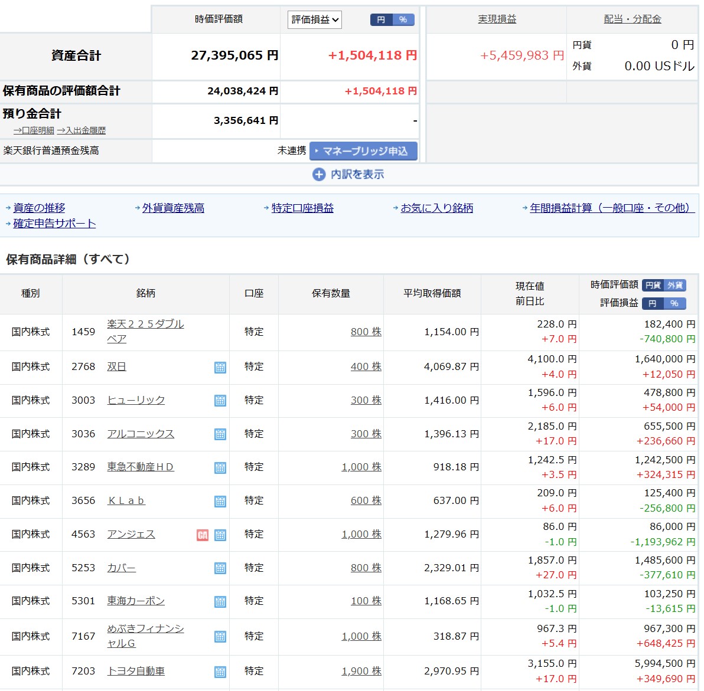The width and height of the screenshot is (704, 691).
Task: Expand 内訳を表示 section
Action: click(349, 175)
